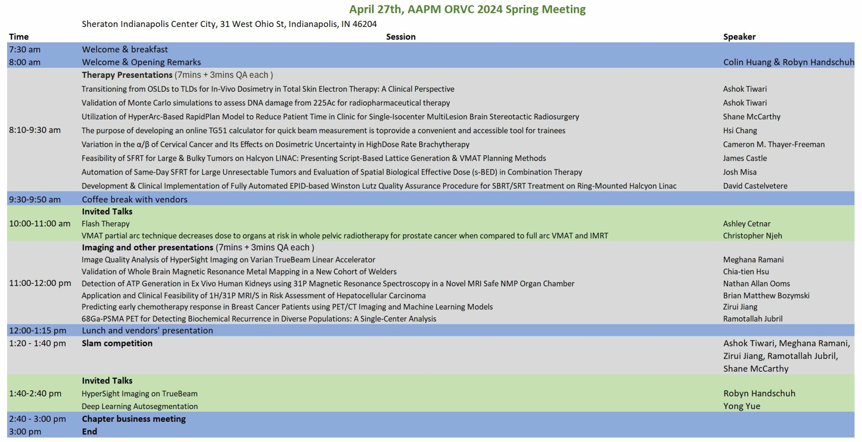The image size is (862, 442).
Task: Click the 68Ga-PSMA PET talk title
Action: click(x=259, y=319)
